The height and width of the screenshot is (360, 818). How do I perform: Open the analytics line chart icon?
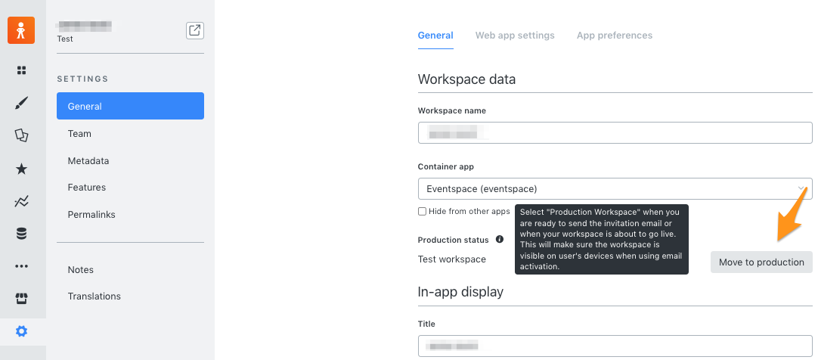pyautogui.click(x=21, y=201)
